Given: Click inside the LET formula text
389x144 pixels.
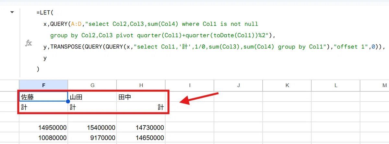Looking at the screenshot, I should pos(210,41).
